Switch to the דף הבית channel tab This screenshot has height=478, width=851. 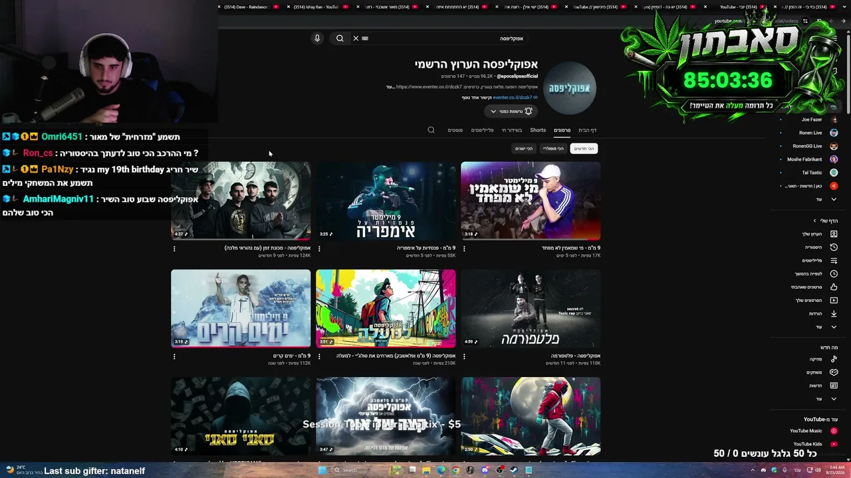click(587, 130)
